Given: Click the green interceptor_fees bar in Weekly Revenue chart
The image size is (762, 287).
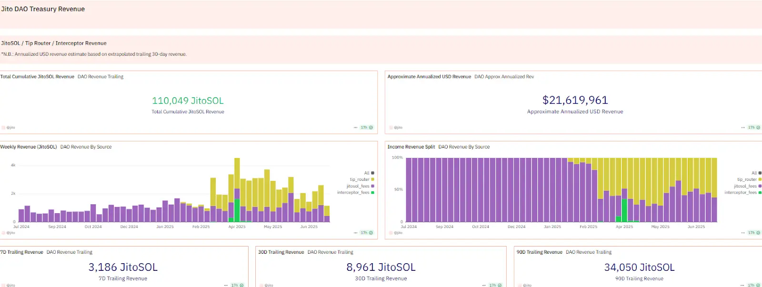Looking at the screenshot, I should click(237, 210).
